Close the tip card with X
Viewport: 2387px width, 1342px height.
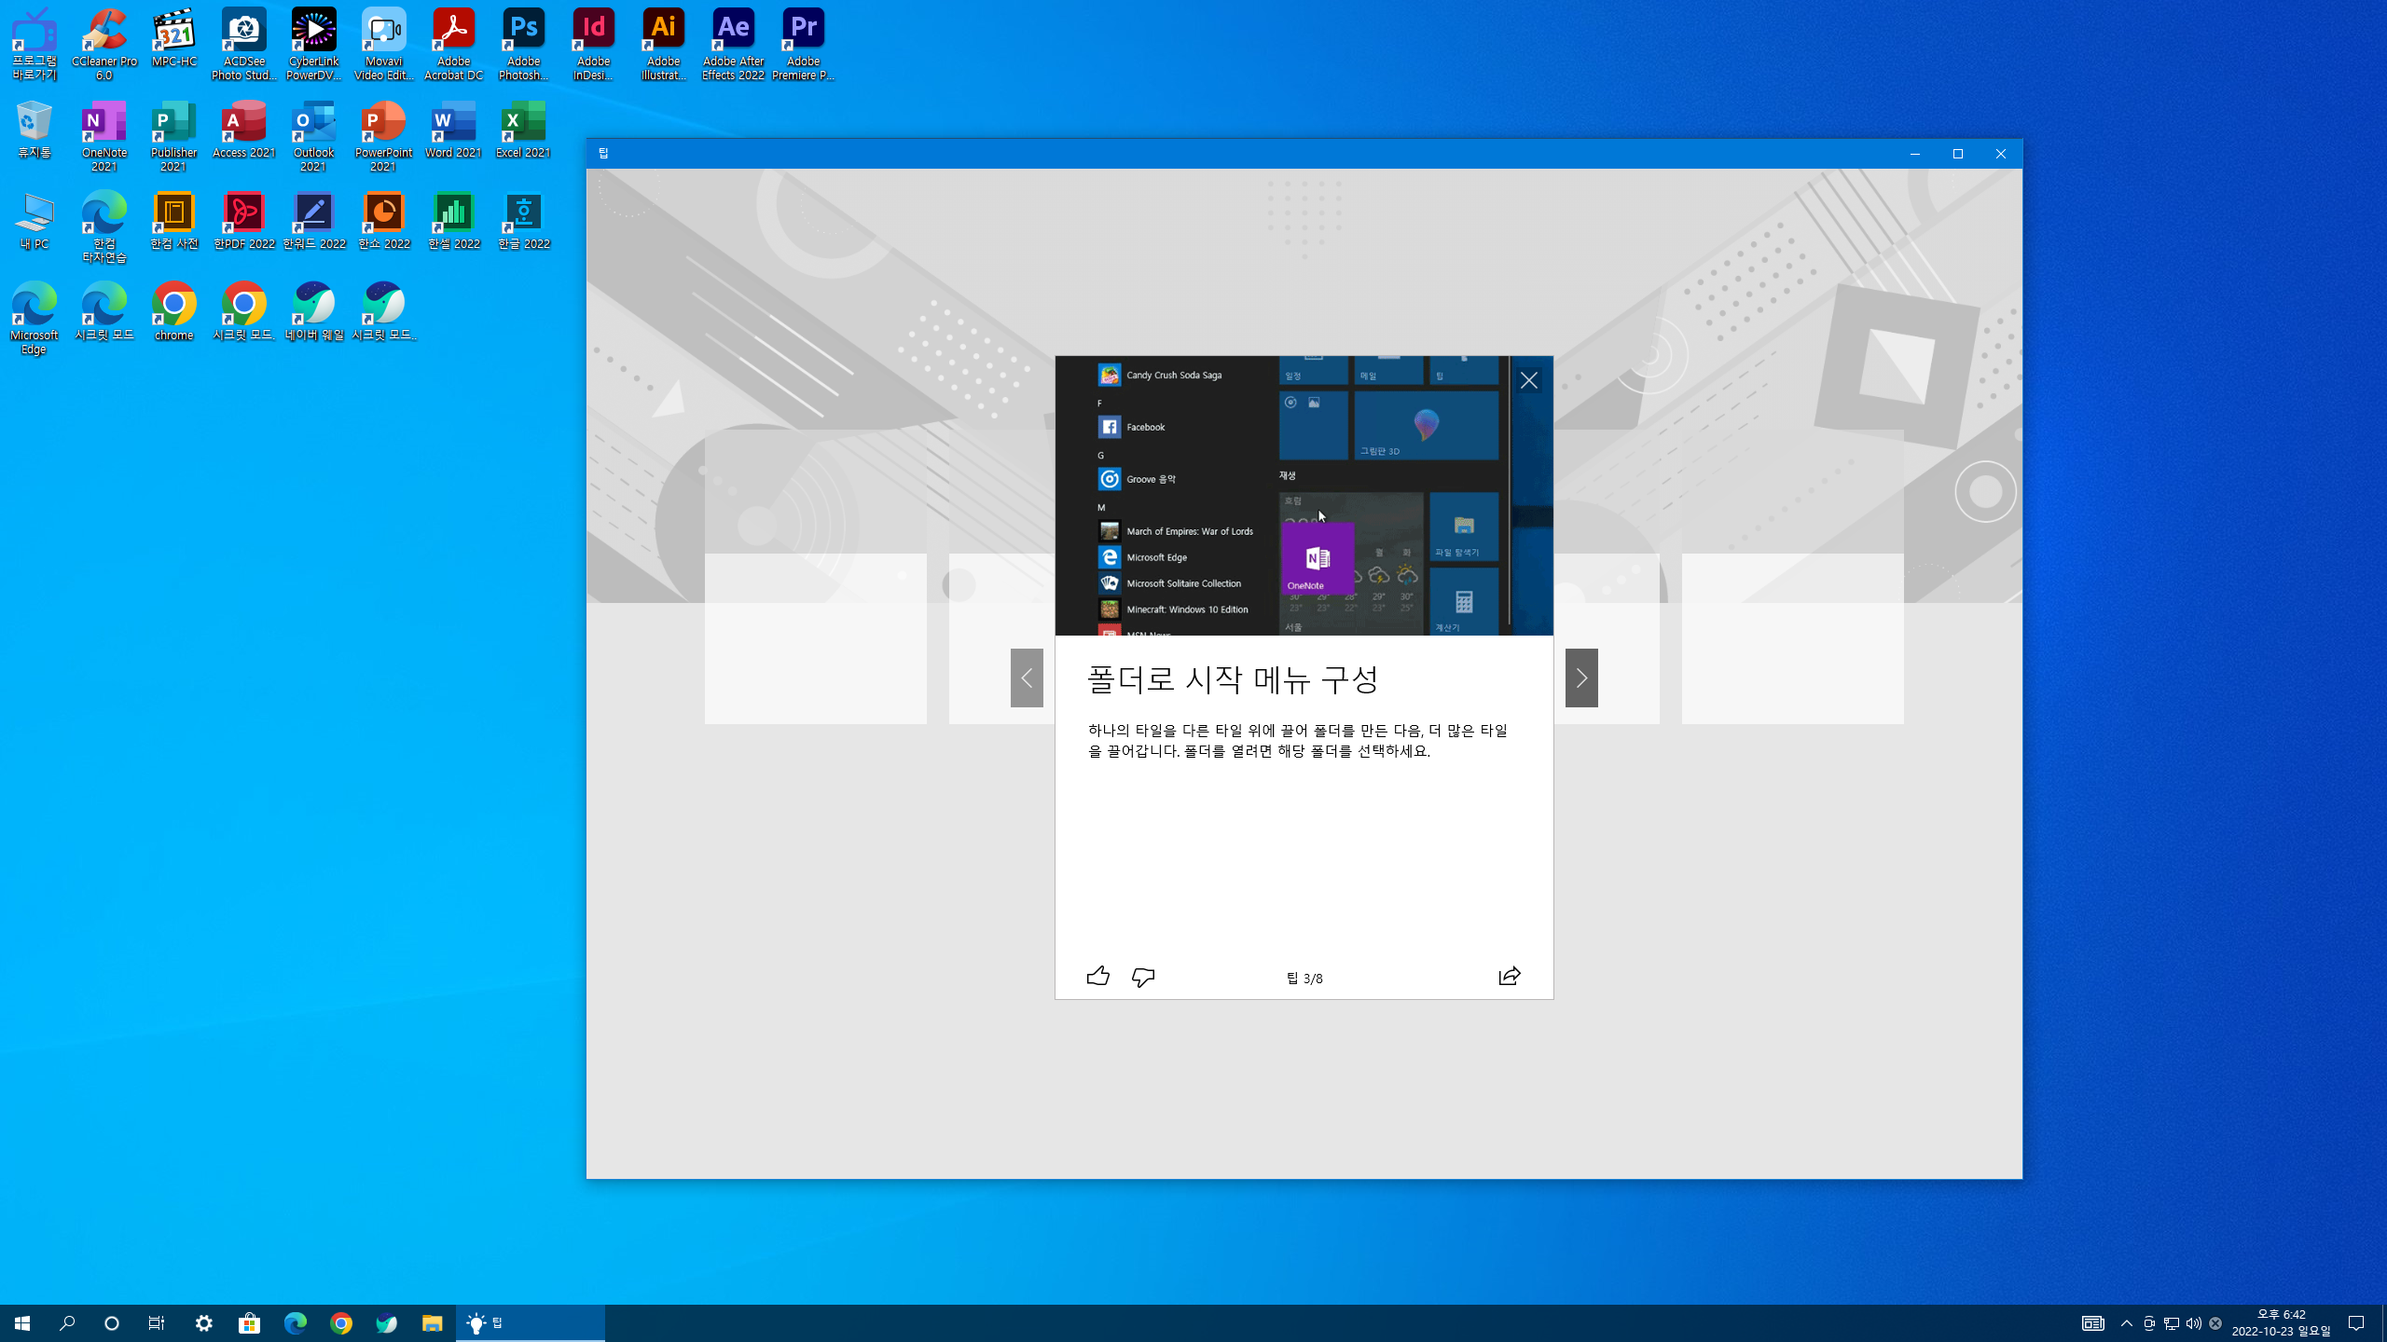tap(1529, 380)
